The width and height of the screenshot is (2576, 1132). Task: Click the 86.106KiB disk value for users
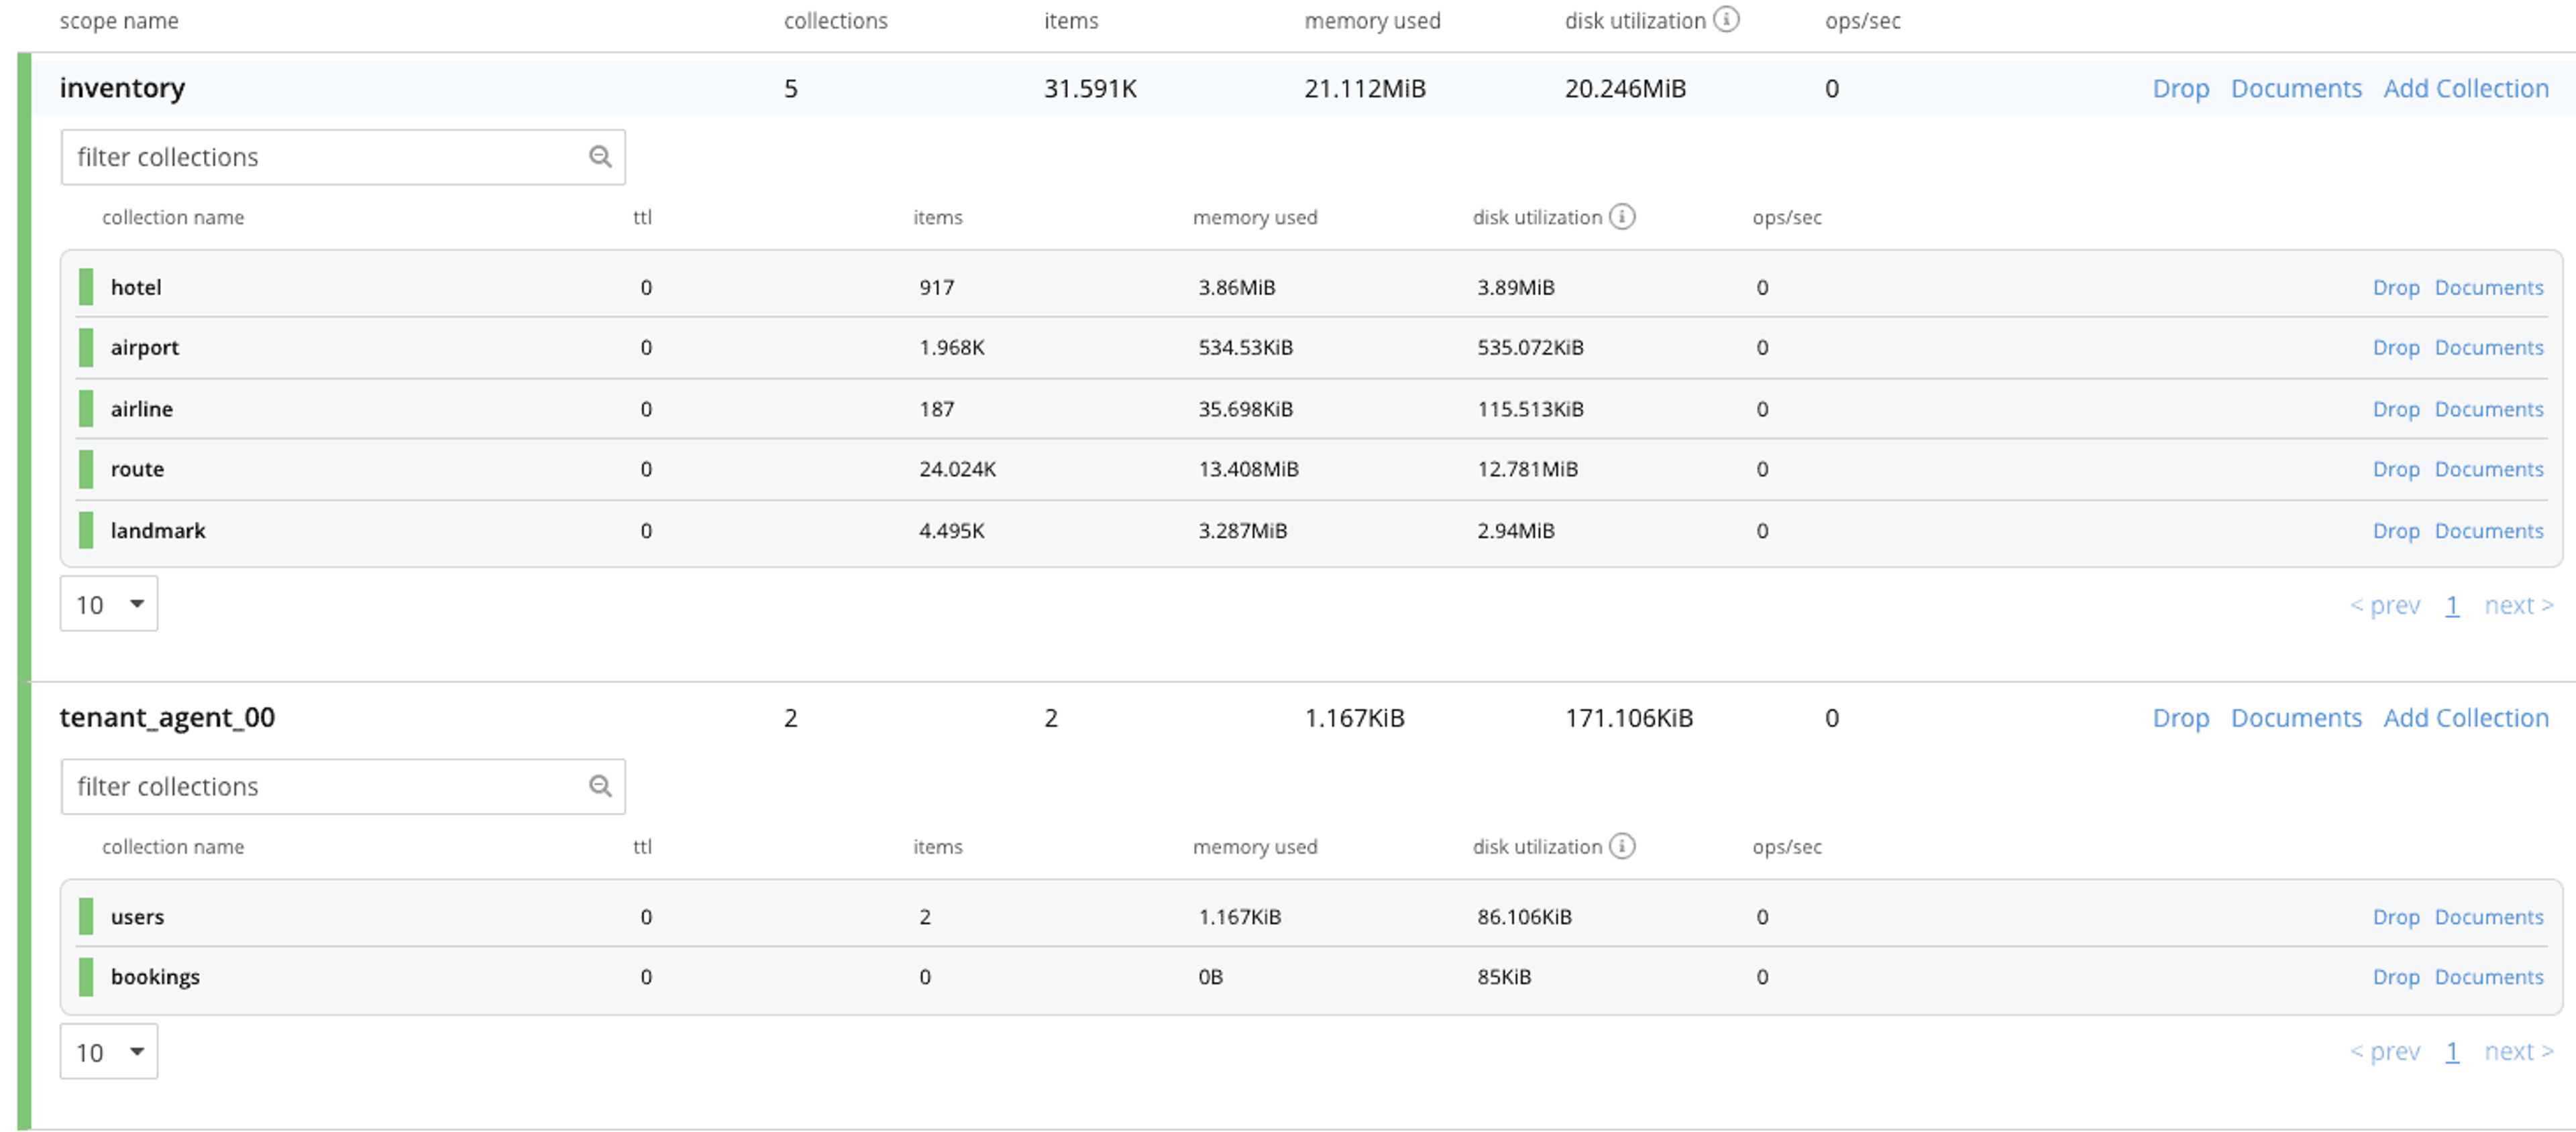(x=1524, y=917)
